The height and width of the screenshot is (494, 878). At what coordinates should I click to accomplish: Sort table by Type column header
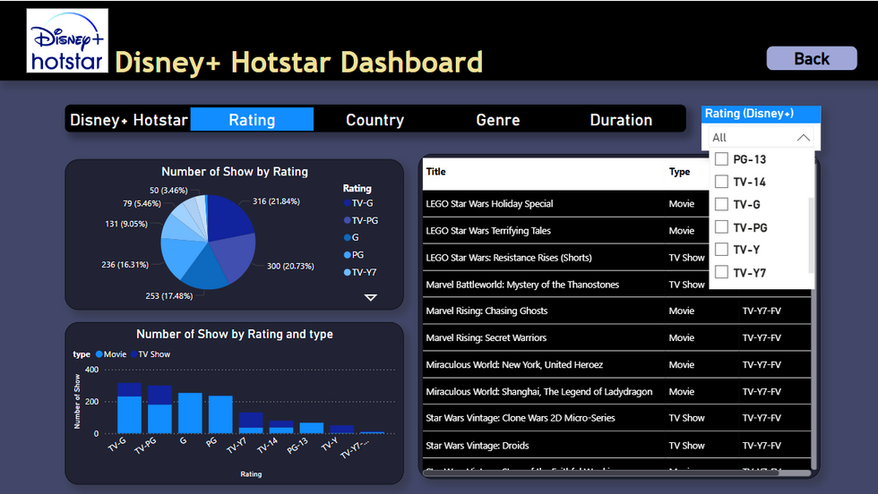679,172
